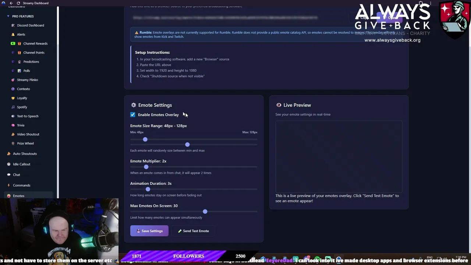Click the minimum emote size slider handle
The image size is (471, 265).
coord(145,139)
